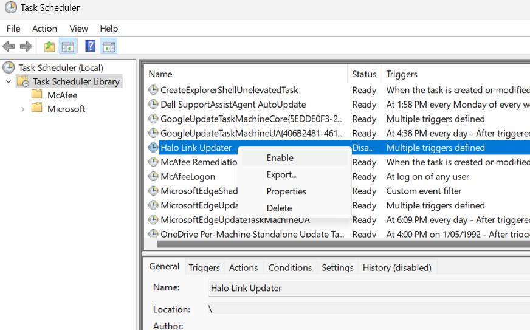Open Properties from the context menu
This screenshot has height=330, width=530.
(286, 191)
